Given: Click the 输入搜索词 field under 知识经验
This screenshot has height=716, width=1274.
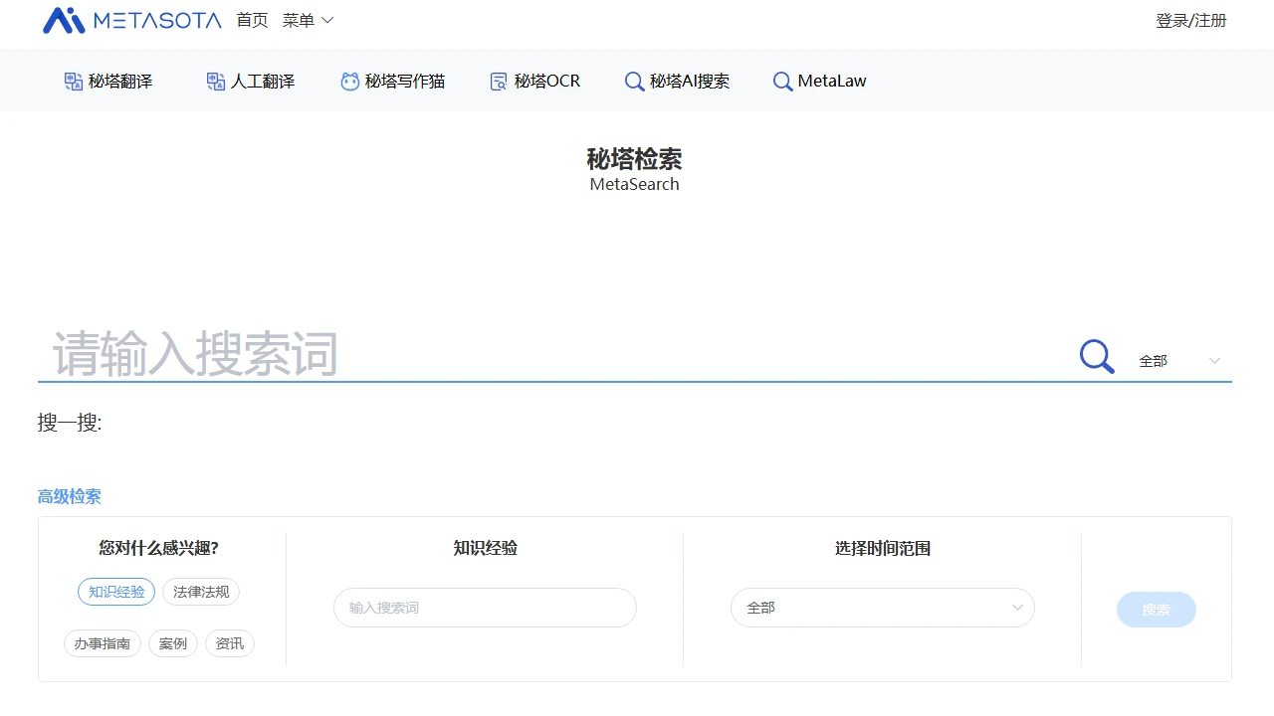Looking at the screenshot, I should tap(485, 608).
